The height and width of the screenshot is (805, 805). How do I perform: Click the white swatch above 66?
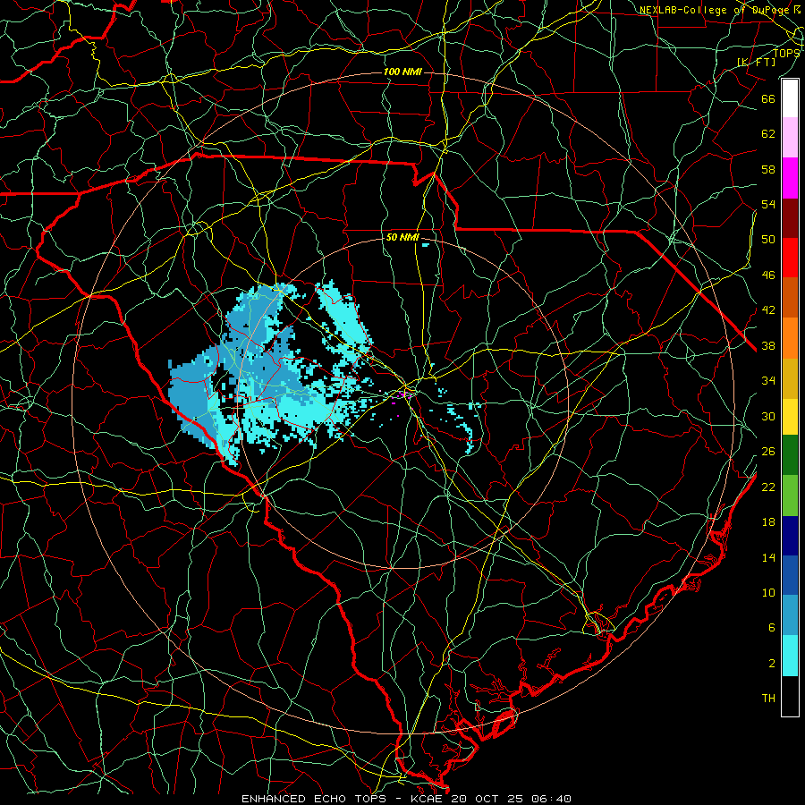tap(790, 98)
